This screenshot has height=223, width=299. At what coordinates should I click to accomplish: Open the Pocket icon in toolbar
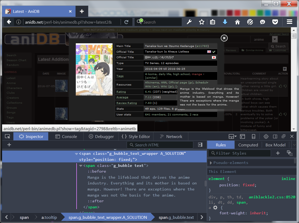tap(275, 22)
